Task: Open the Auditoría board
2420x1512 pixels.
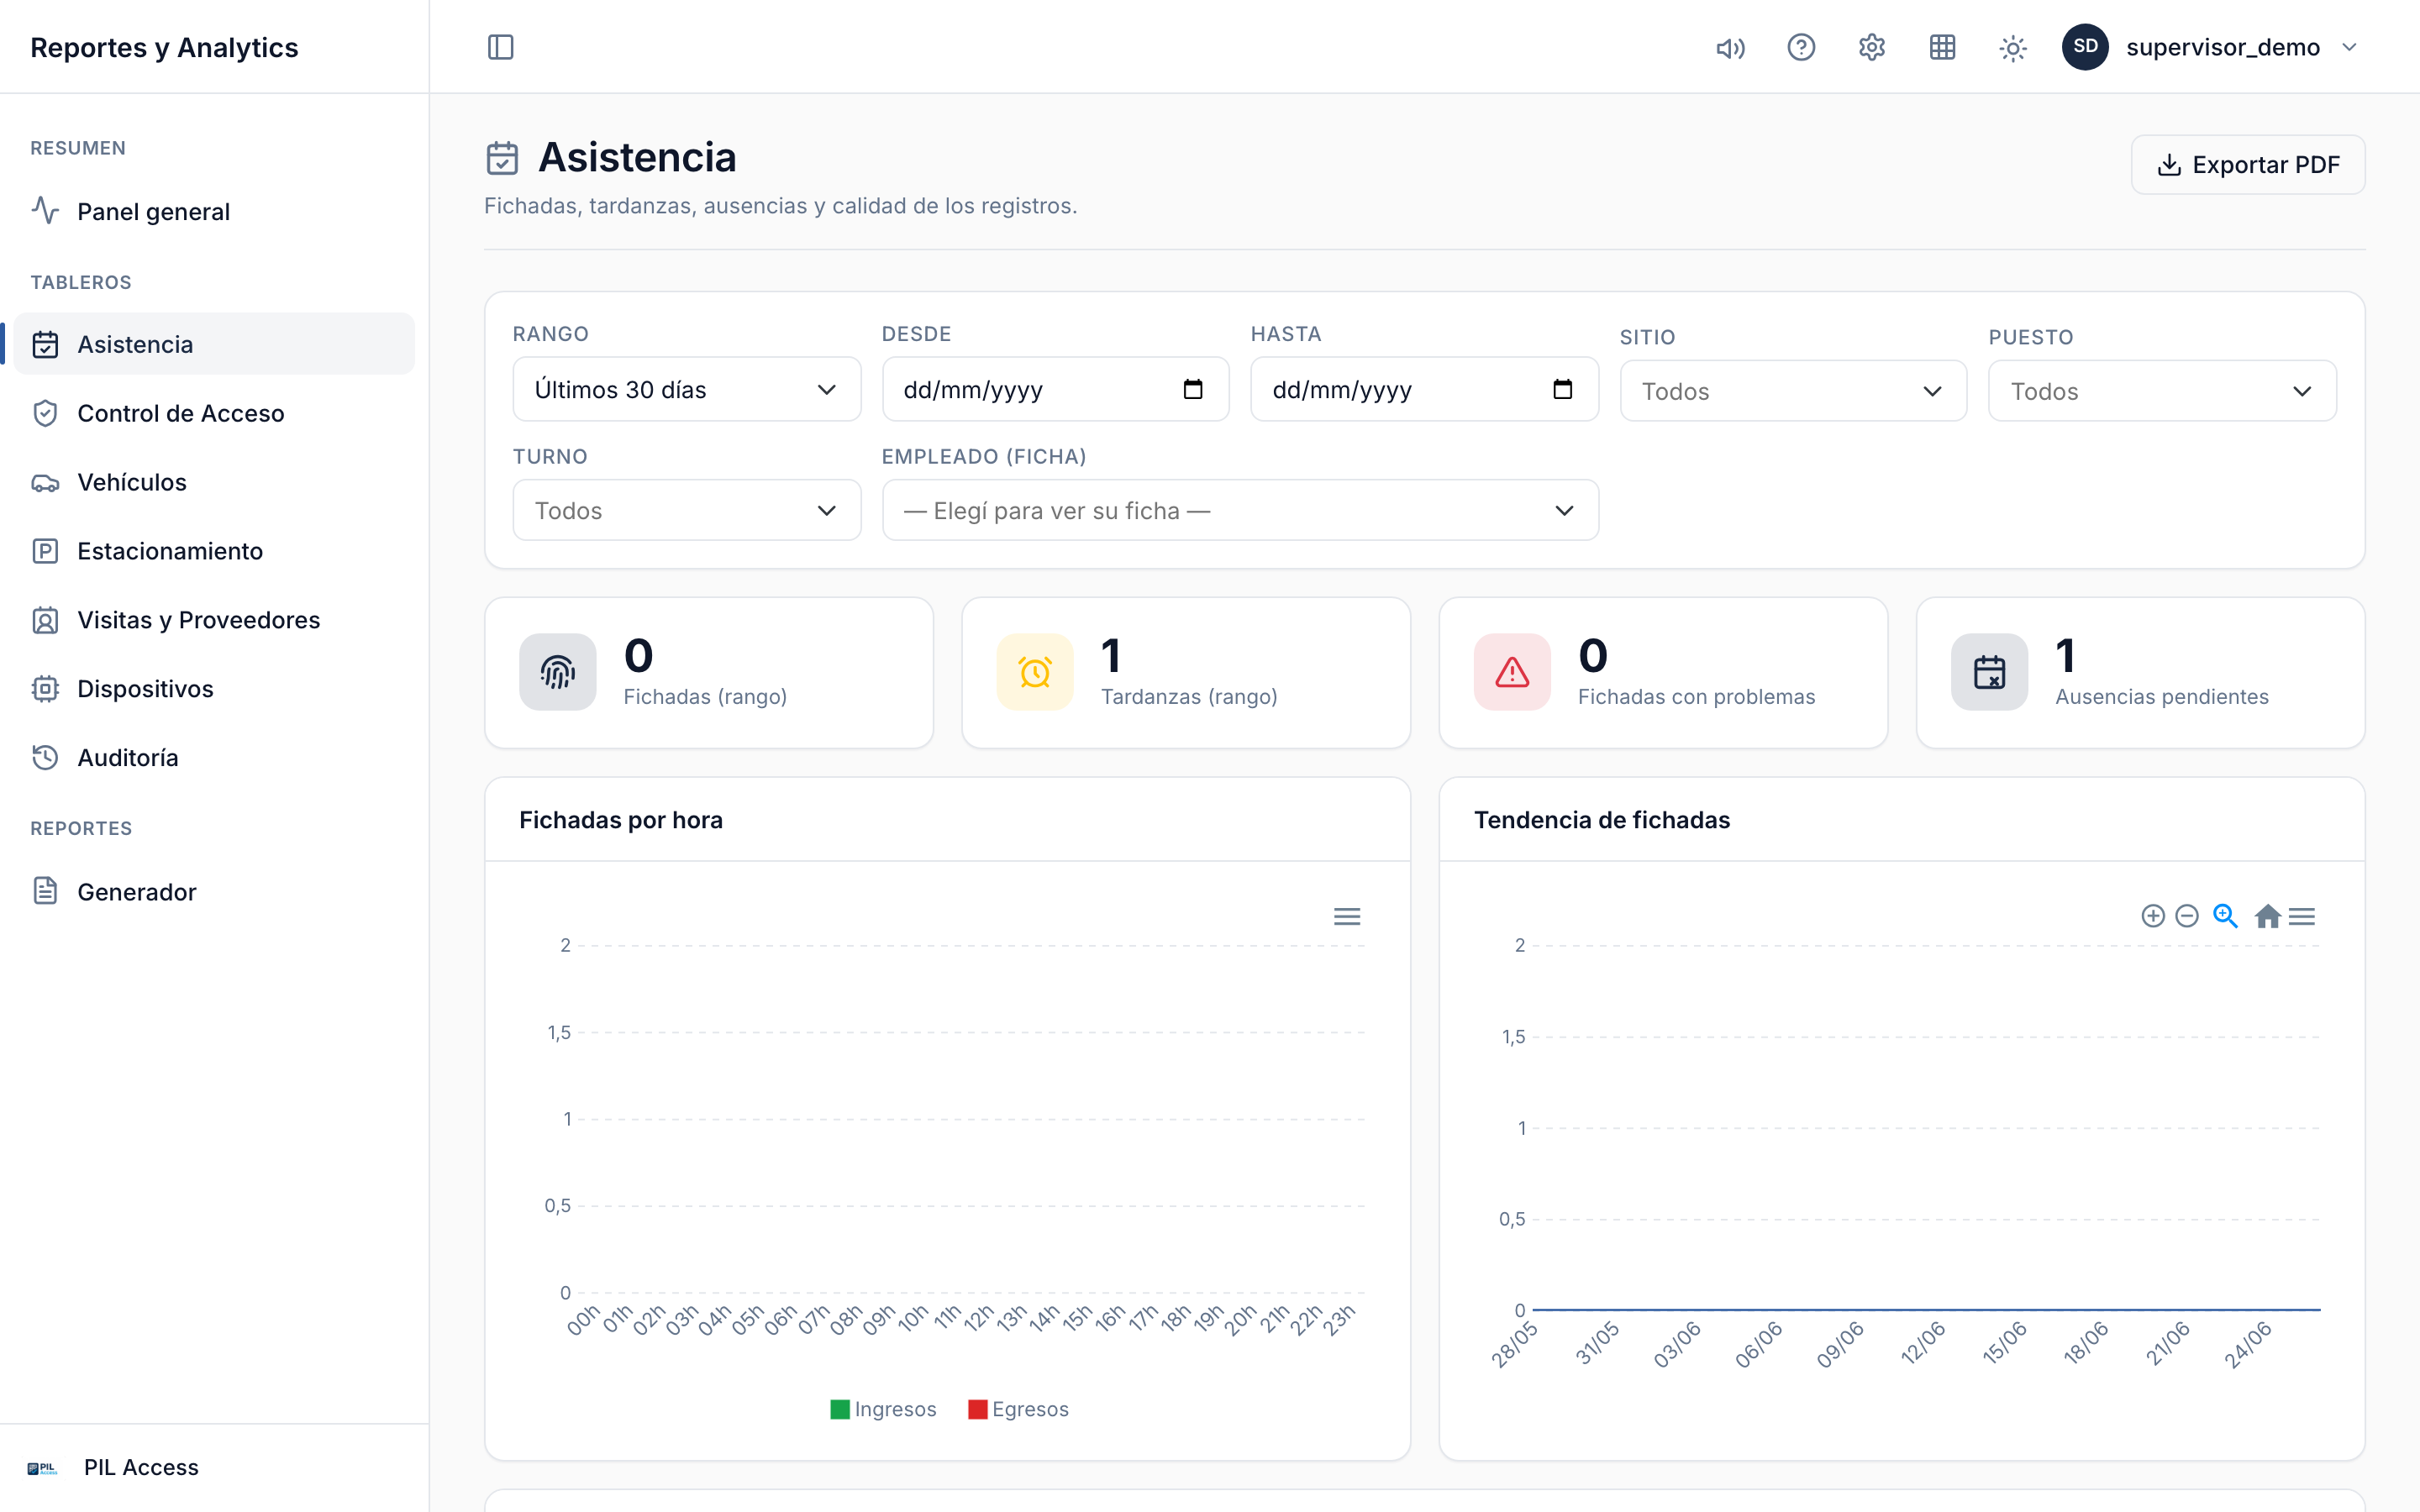Action: (x=214, y=758)
